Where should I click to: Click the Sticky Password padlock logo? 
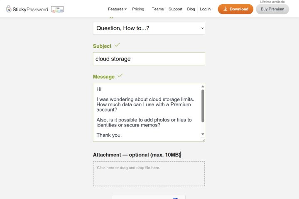9,9
